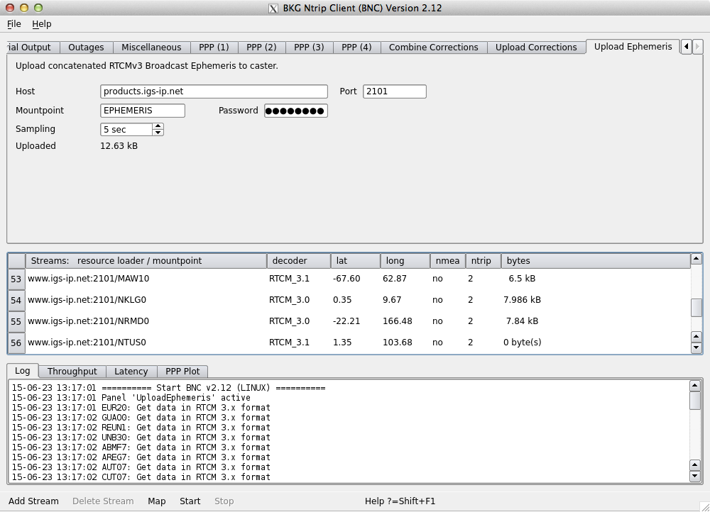
Task: Increase Sampling using the up stepper arrow
Action: coord(158,126)
